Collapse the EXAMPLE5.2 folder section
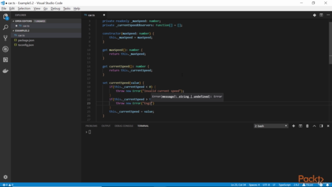This screenshot has height=187, width=332. [22, 31]
